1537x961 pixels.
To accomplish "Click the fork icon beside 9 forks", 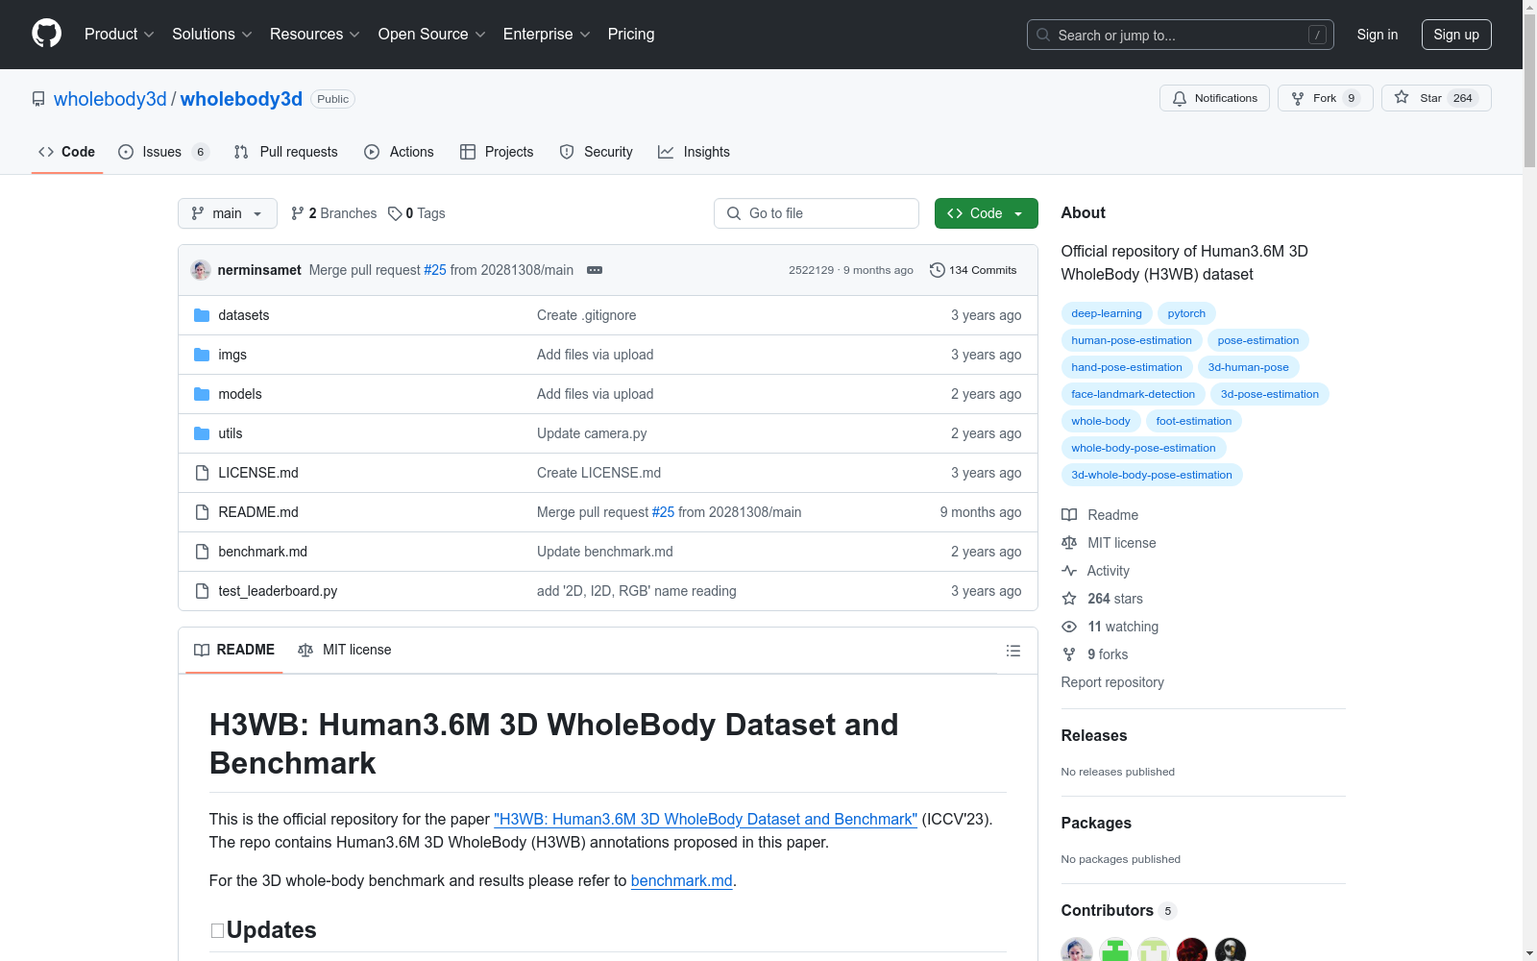I will coord(1069,654).
